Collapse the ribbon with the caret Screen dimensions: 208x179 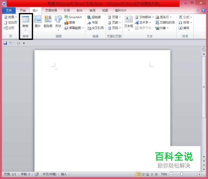198,11
